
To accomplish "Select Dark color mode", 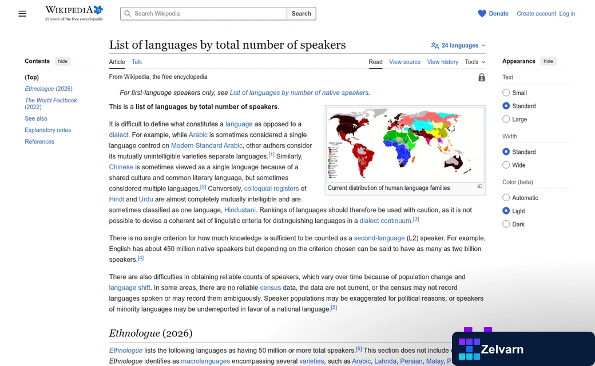I will (x=506, y=224).
